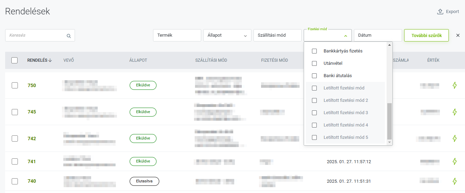This screenshot has height=193, width=465.
Task: Click the search magnifier icon
Action: coord(69,36)
